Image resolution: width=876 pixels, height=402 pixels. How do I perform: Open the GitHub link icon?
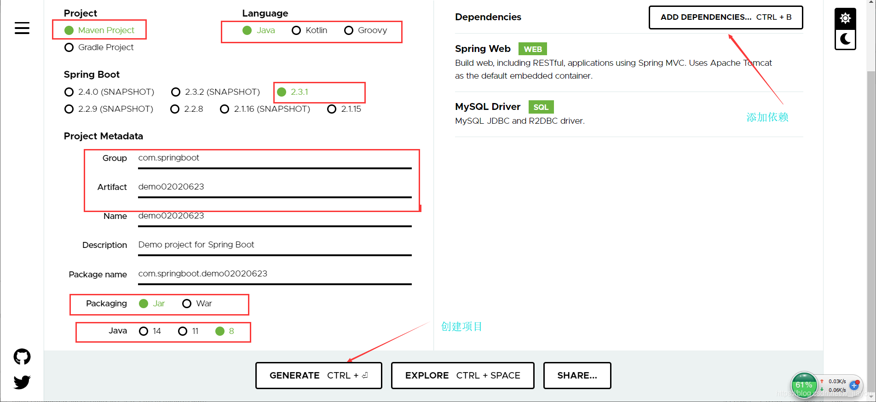tap(22, 356)
